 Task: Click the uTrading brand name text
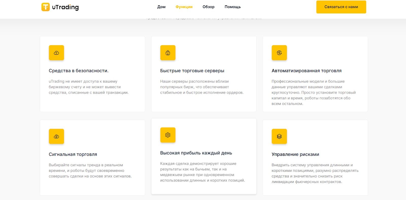click(65, 7)
